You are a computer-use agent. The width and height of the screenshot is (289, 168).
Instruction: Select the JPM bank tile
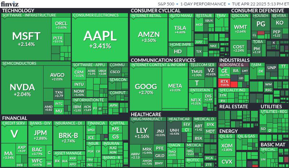coord(40,134)
